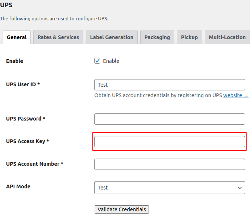The width and height of the screenshot is (250, 220).
Task: Click the bold API Mode label
Action: (18, 186)
